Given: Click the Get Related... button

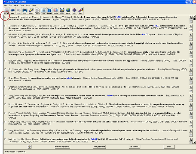Looking at the screenshot, I should 134,147.
